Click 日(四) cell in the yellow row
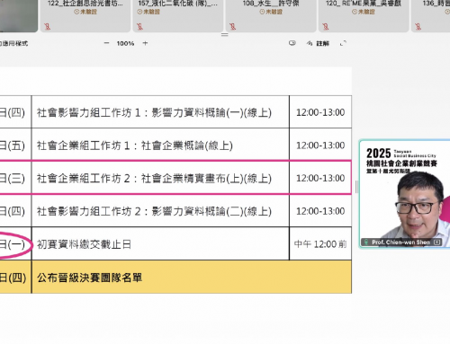450x344 pixels. pos(15,277)
